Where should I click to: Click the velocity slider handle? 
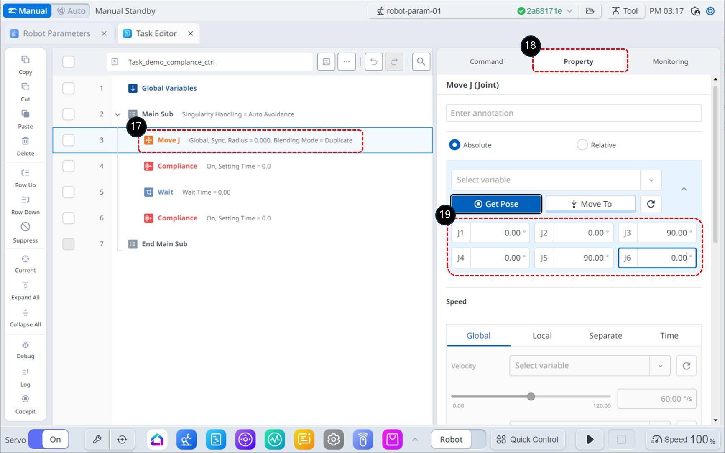(x=531, y=396)
